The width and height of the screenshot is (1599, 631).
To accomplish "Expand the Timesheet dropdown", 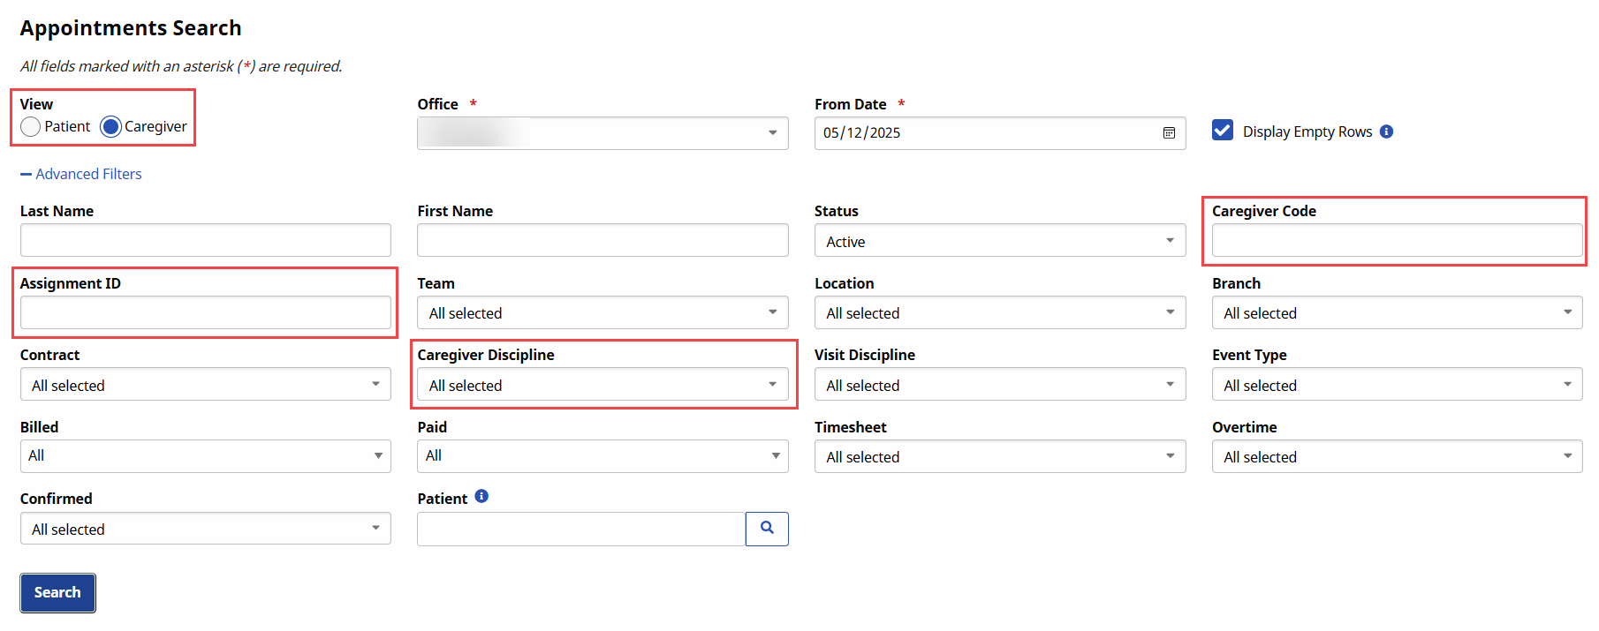I will [x=999, y=457].
